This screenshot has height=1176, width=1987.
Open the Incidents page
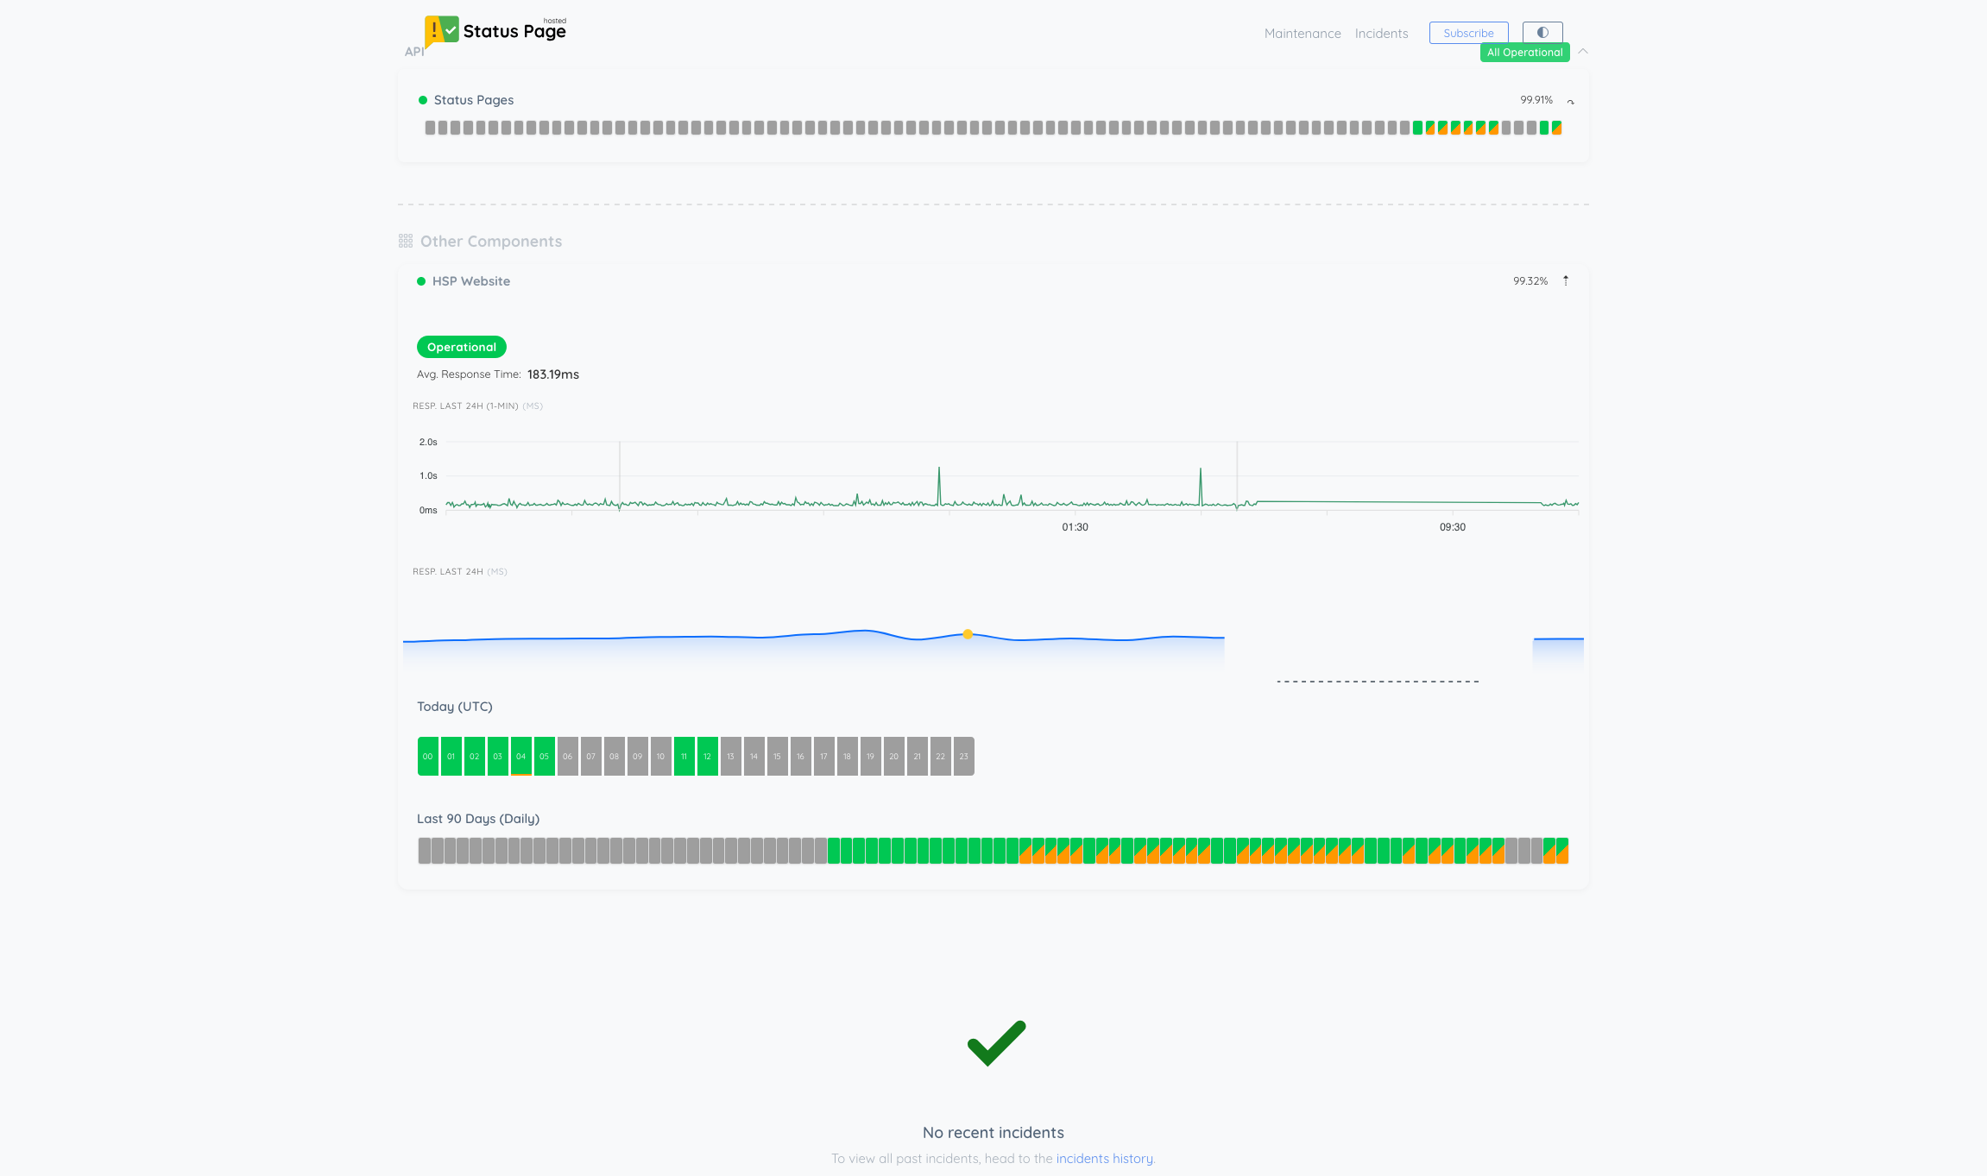pyautogui.click(x=1381, y=33)
